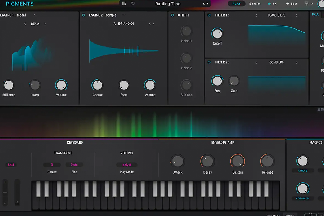Screen dimensions: 324x216
Task: Click the envelope Attack knob
Action: click(x=178, y=161)
